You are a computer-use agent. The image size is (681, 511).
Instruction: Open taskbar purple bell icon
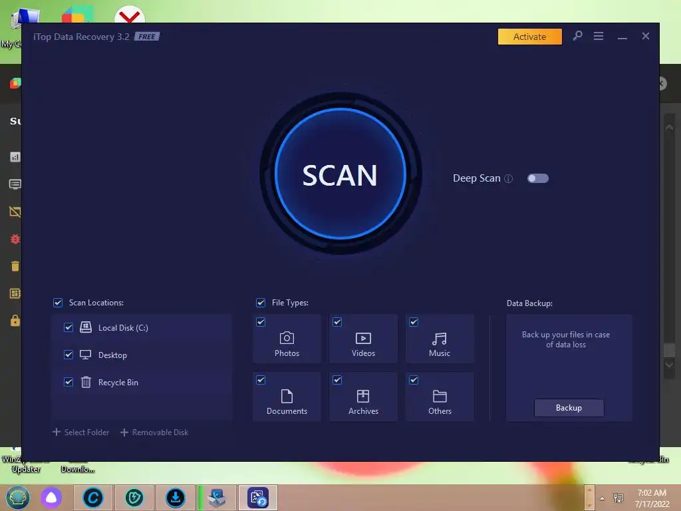point(51,498)
